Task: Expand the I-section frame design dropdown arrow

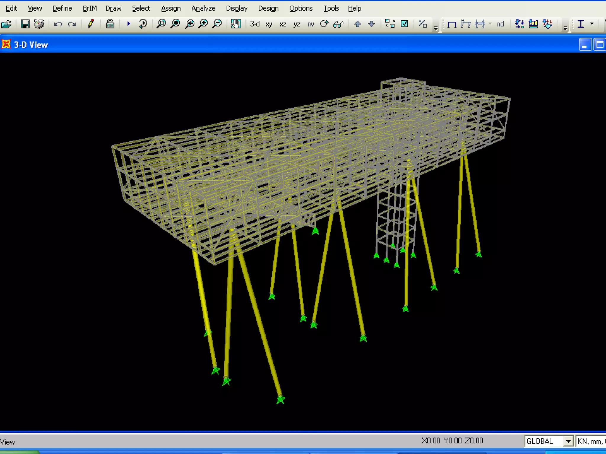Action: click(x=592, y=24)
